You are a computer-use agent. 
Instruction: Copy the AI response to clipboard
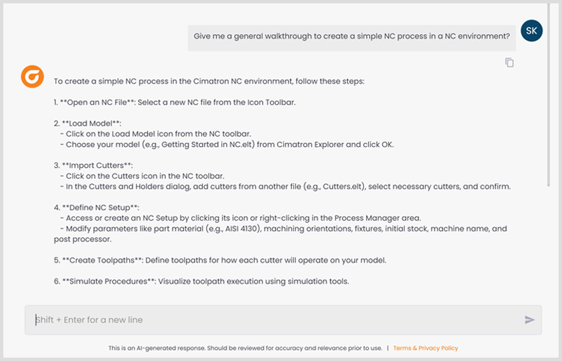coord(509,63)
